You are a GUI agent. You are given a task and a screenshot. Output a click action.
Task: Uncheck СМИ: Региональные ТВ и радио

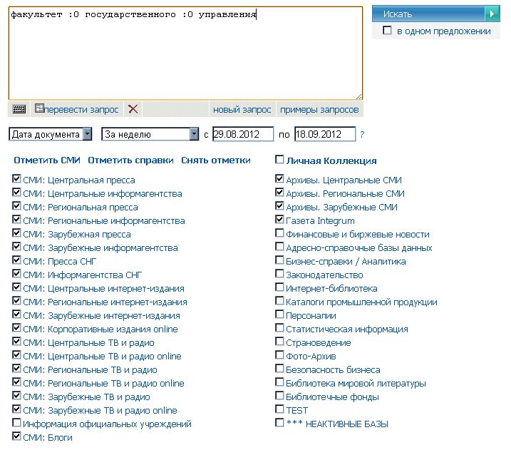pos(16,368)
